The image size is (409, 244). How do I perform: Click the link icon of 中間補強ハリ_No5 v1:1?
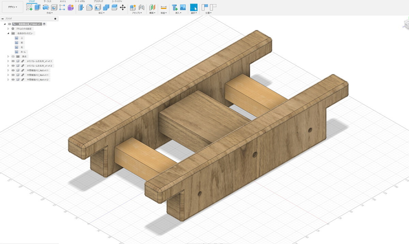coord(22,70)
